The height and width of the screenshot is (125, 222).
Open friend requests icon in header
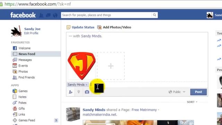coord(41,15)
